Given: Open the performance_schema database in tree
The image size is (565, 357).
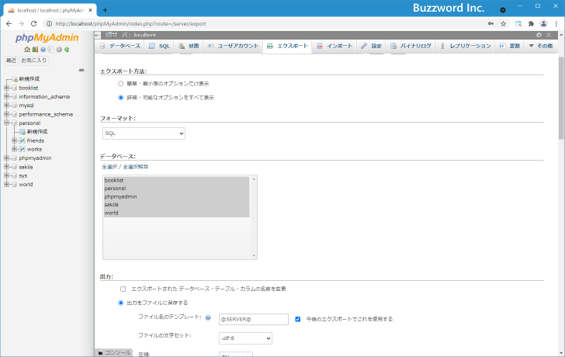Looking at the screenshot, I should [46, 114].
